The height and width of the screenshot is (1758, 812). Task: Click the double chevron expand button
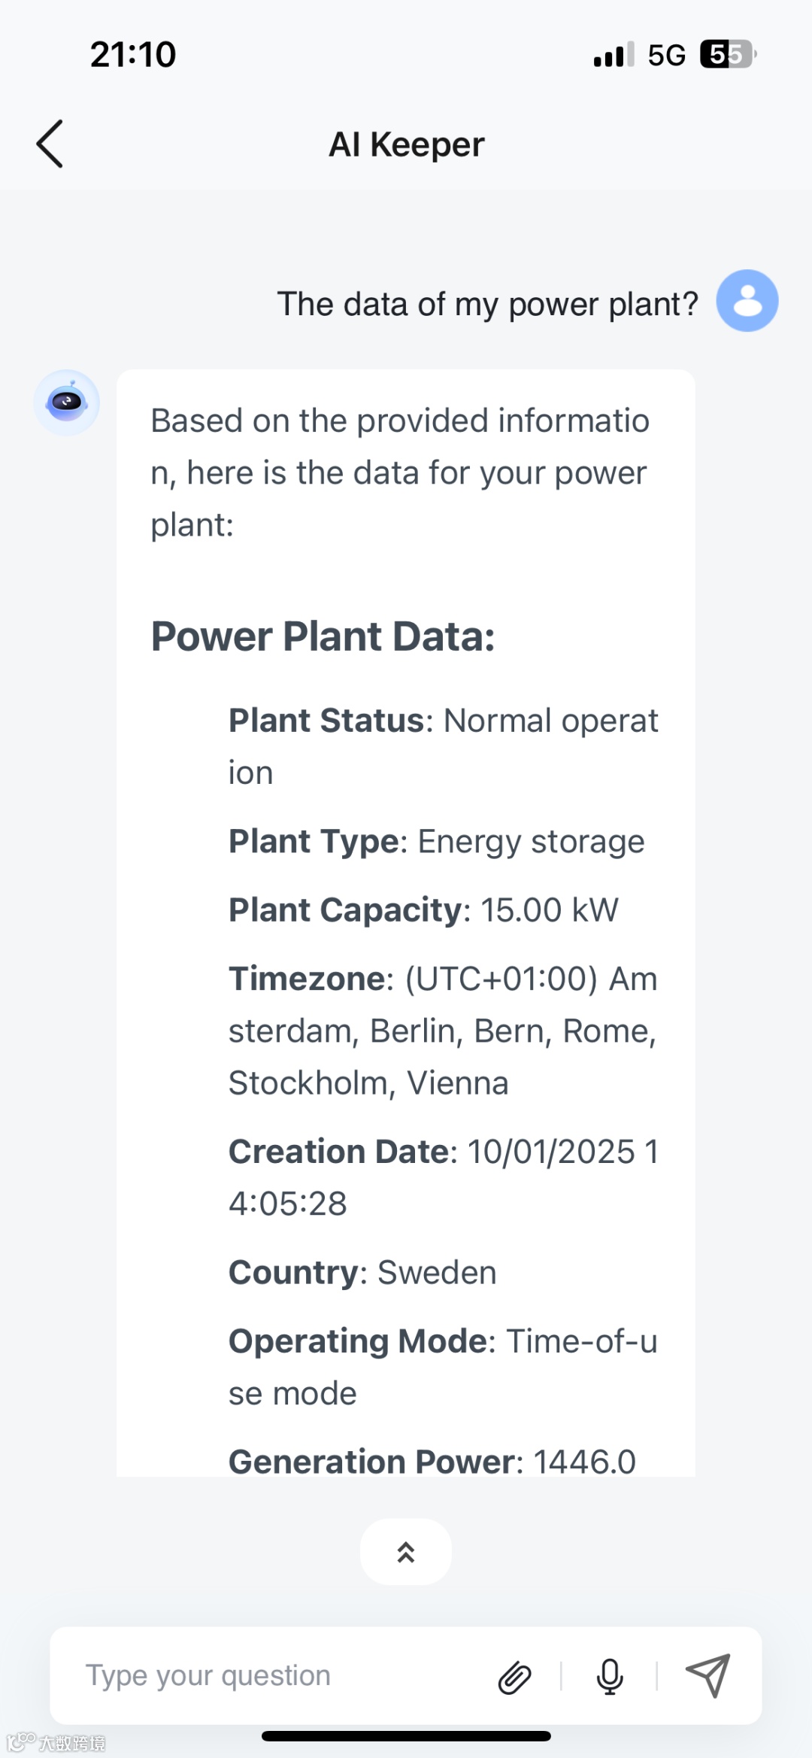click(406, 1552)
